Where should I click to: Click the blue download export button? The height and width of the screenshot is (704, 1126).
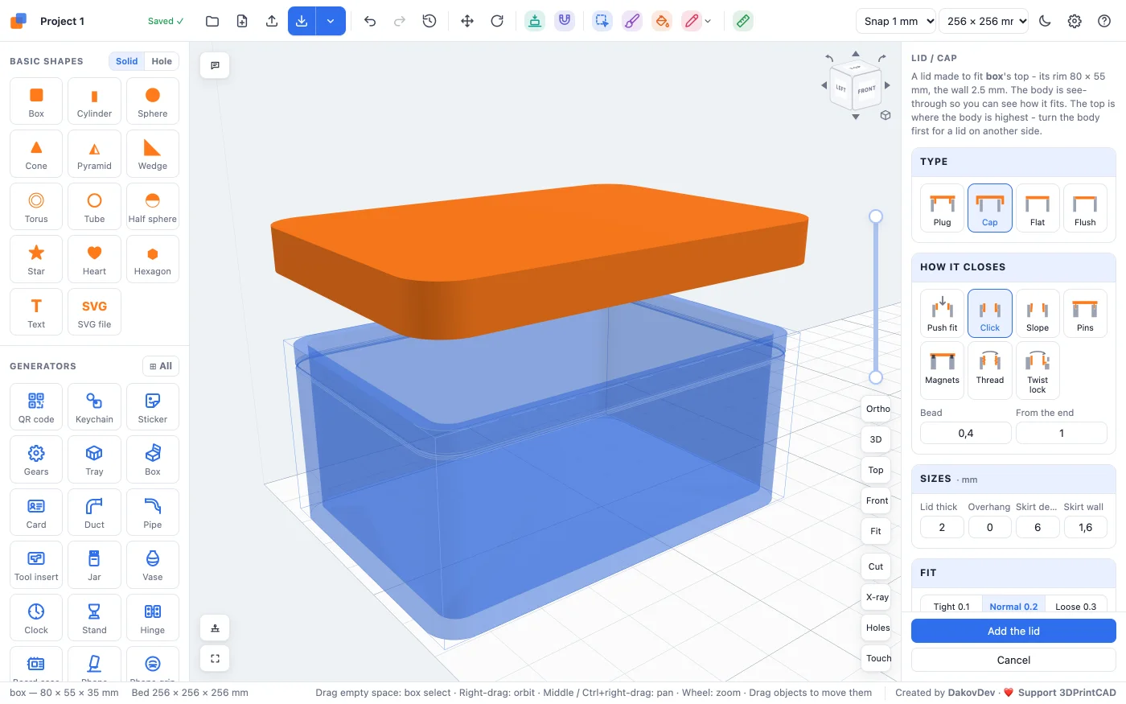point(302,21)
